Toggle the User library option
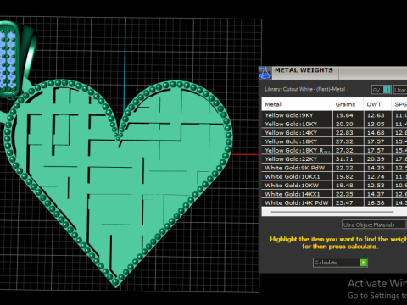Image resolution: width=407 pixels, height=305 pixels. point(400,90)
